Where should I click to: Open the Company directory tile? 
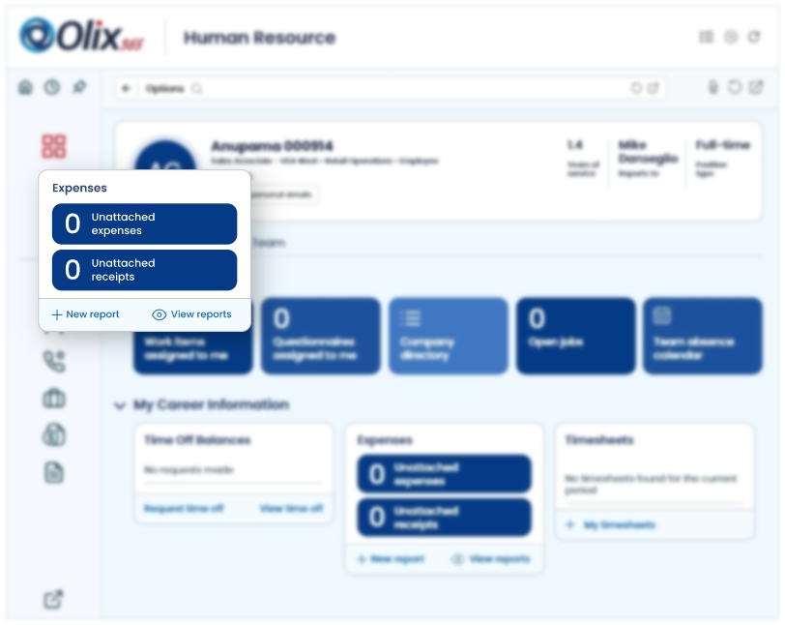pos(448,336)
